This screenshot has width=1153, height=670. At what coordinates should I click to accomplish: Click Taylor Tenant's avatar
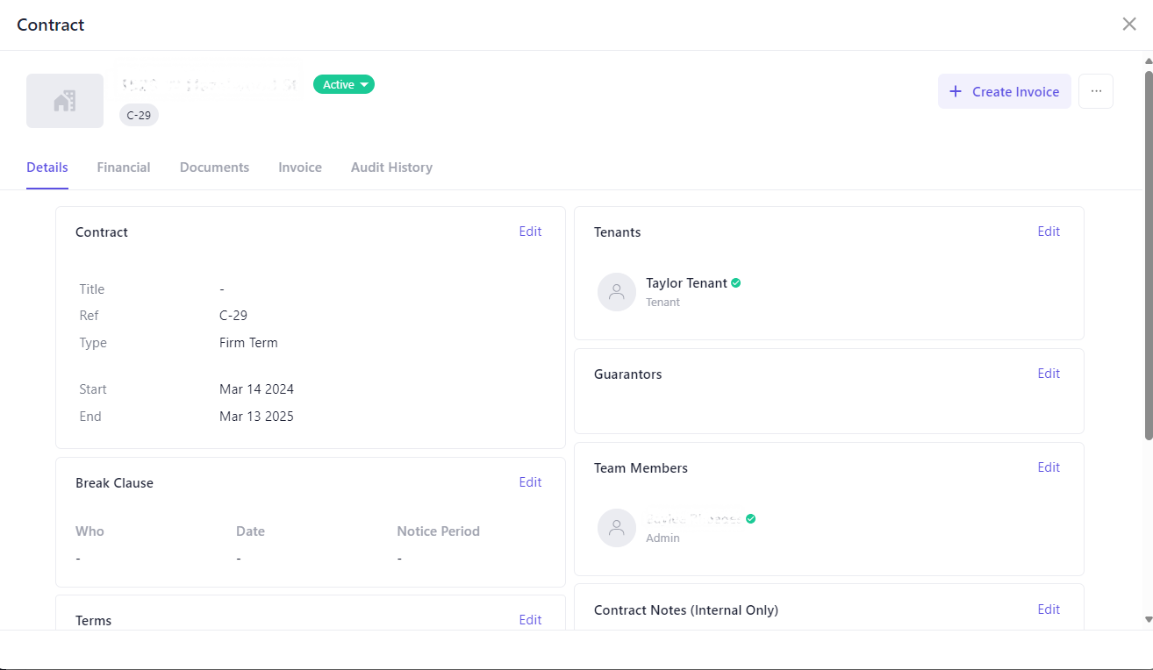click(616, 291)
